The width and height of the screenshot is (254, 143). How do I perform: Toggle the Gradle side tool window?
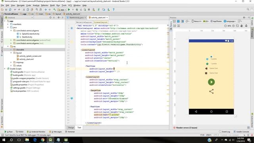coord(252,21)
